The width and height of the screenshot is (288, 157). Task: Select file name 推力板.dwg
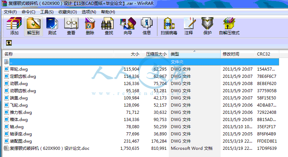click(x=21, y=112)
